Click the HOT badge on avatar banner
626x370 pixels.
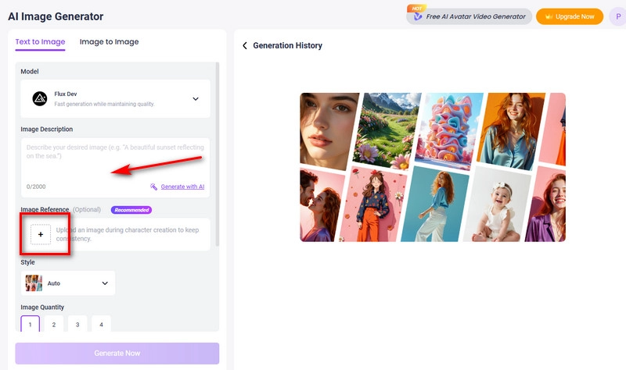pyautogui.click(x=417, y=8)
